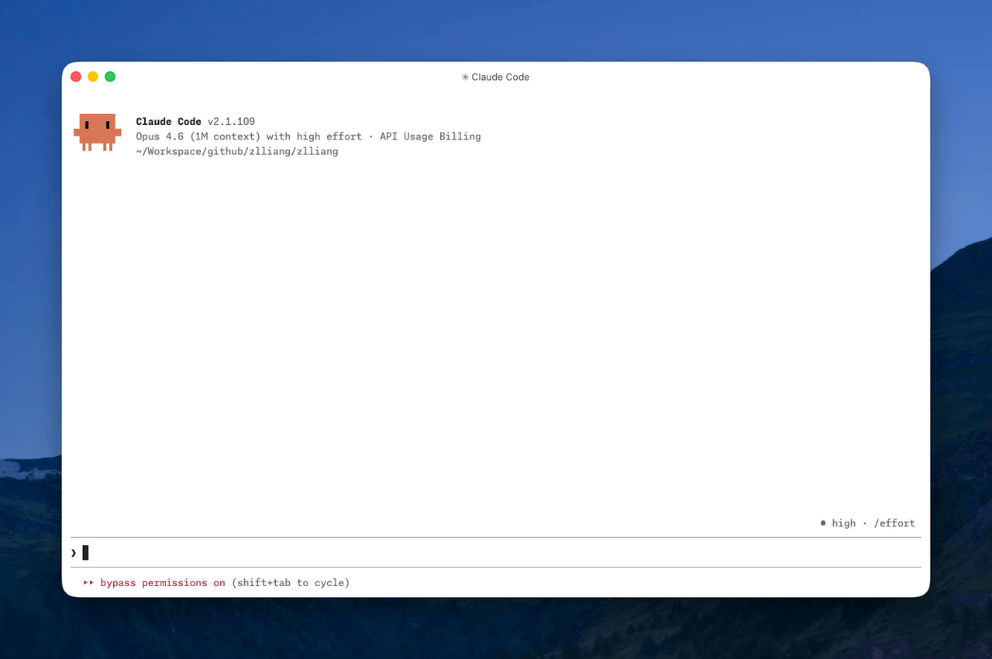Click the red double-arrow bypass mode icon
The height and width of the screenshot is (659, 992).
(88, 583)
